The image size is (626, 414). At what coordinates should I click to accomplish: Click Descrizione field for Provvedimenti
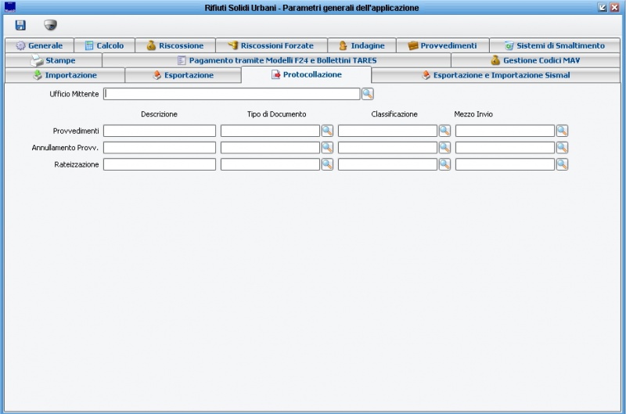pyautogui.click(x=160, y=131)
